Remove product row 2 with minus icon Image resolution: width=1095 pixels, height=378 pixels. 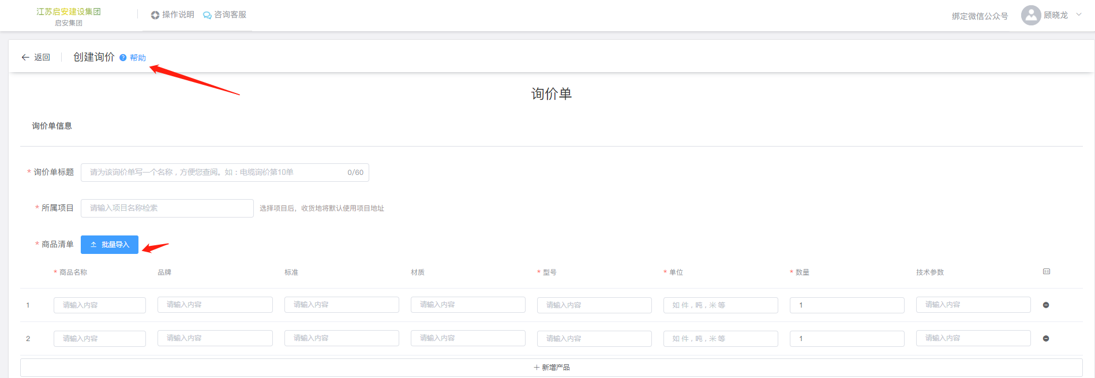click(x=1046, y=339)
